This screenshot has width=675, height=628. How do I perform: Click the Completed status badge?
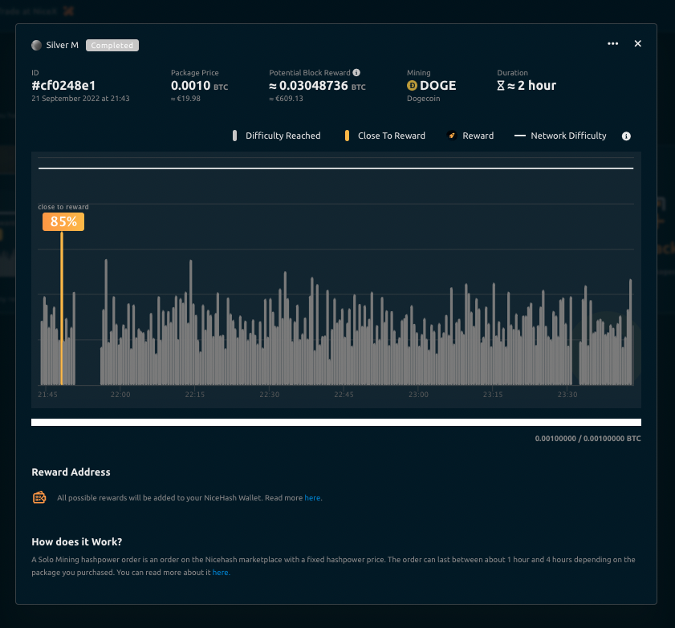click(x=112, y=46)
